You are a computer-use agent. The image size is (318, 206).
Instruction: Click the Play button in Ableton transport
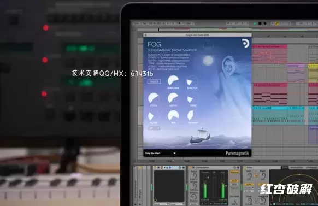255,23
